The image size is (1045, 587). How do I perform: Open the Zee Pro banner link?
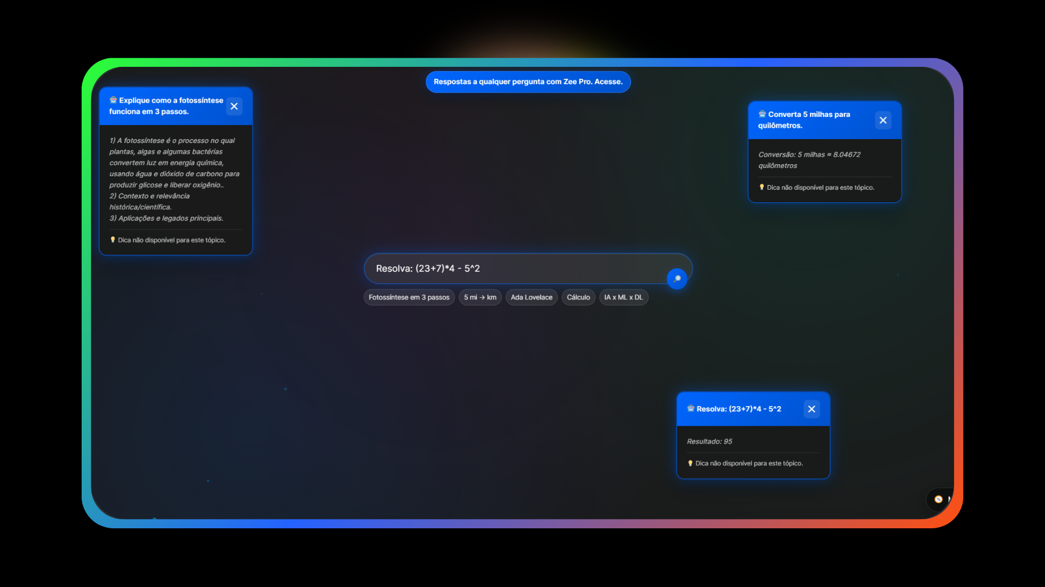527,82
